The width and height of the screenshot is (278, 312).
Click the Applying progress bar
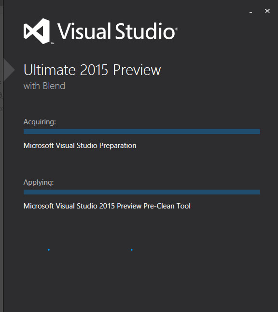[142, 192]
